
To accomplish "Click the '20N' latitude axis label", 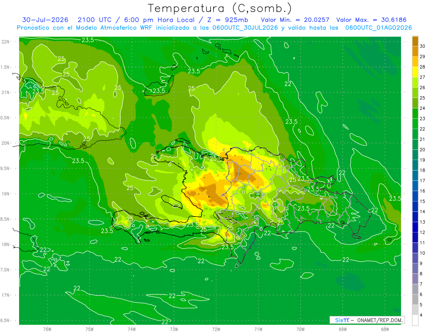I will (x=6, y=143).
